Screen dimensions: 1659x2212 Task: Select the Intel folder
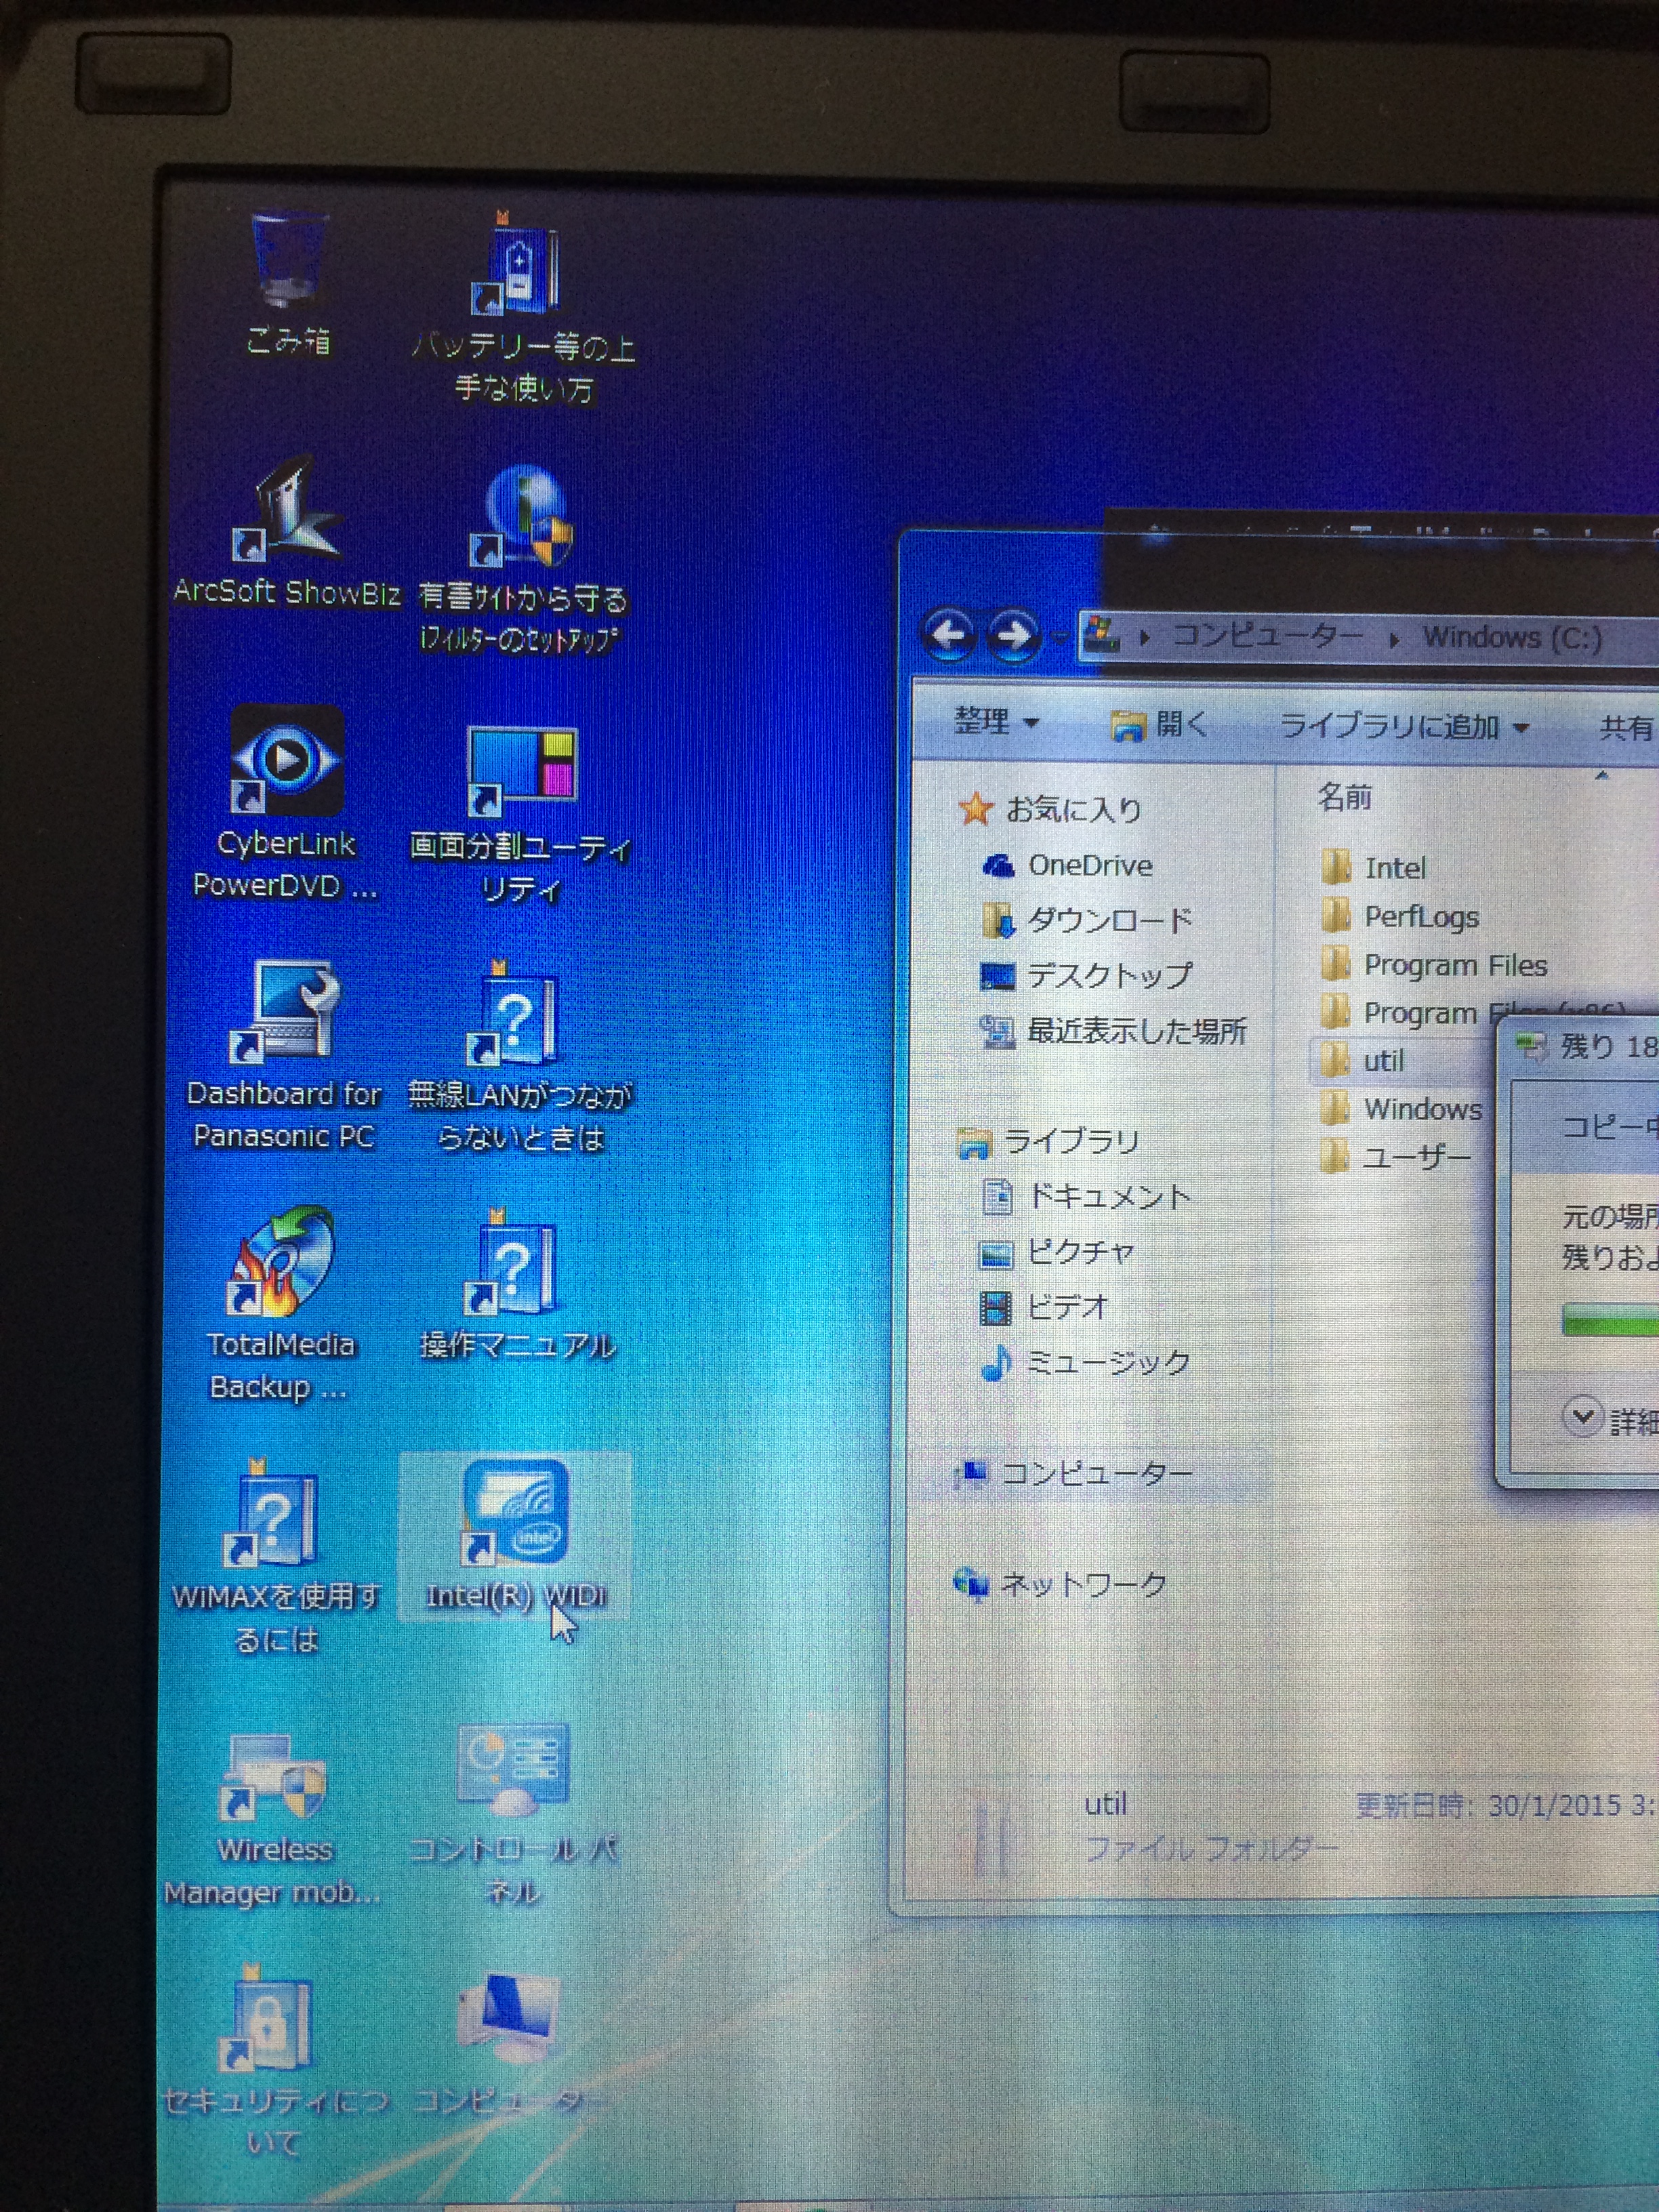(x=1373, y=867)
